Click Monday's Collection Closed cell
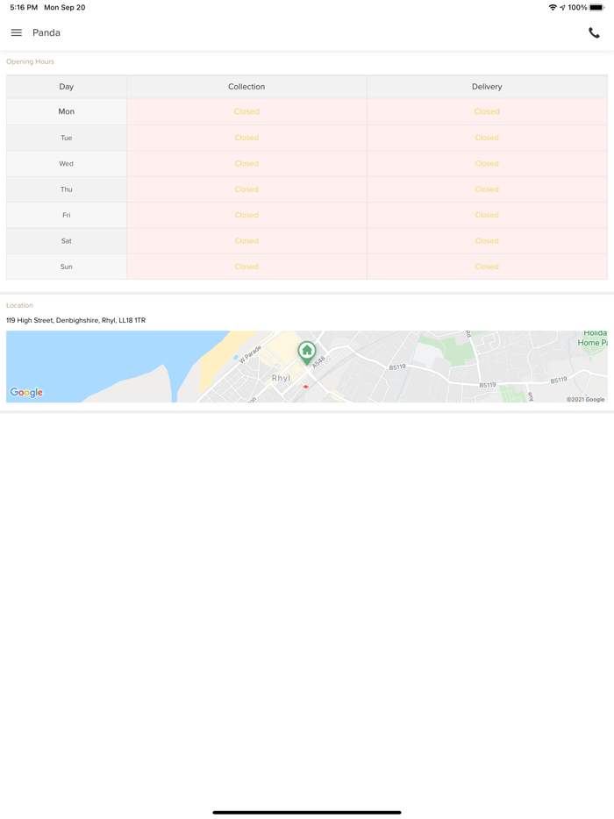 (246, 111)
